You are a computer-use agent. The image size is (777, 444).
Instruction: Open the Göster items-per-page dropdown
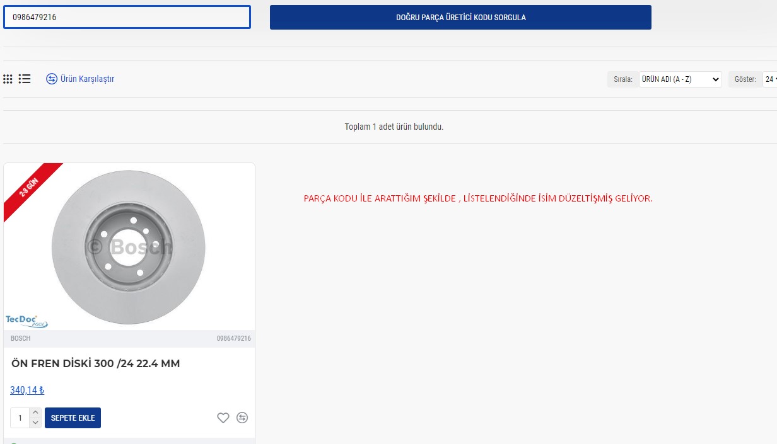769,79
